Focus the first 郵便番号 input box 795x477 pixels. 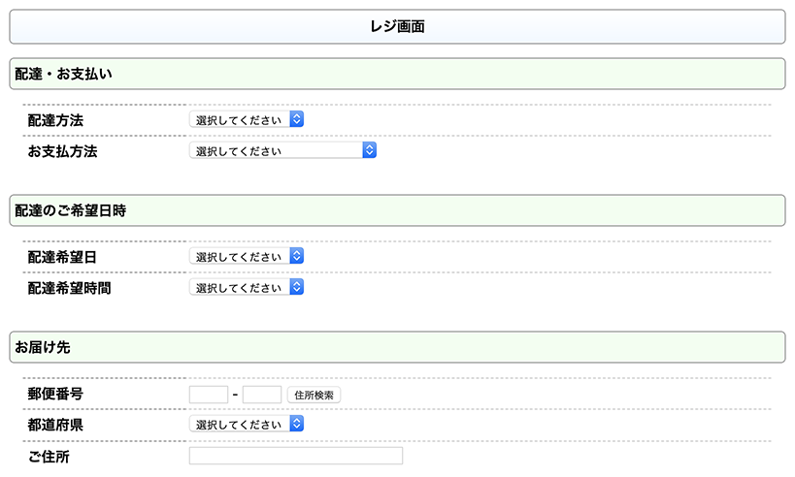tap(208, 396)
